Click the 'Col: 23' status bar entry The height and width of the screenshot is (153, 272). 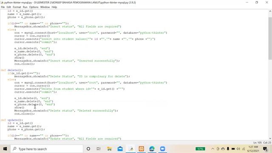(267, 143)
